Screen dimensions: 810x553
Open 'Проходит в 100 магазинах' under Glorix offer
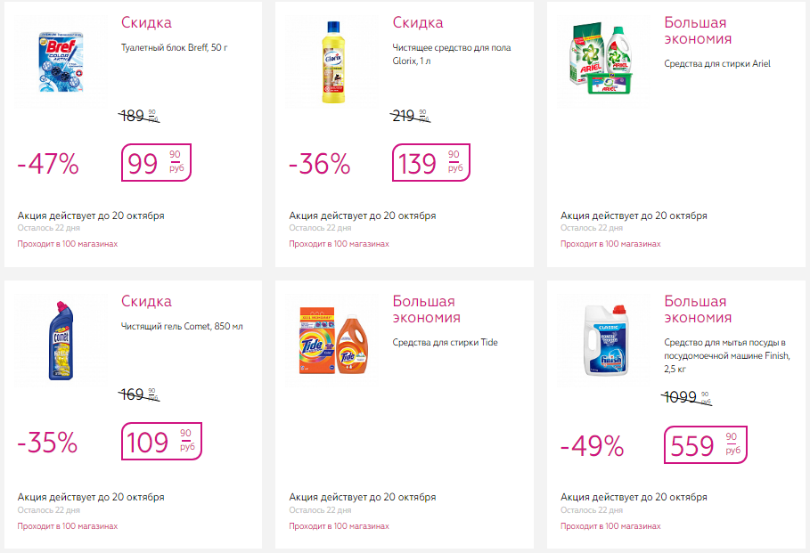(x=339, y=244)
